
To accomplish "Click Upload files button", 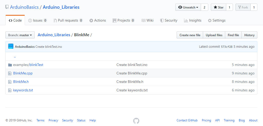I will pyautogui.click(x=214, y=35).
